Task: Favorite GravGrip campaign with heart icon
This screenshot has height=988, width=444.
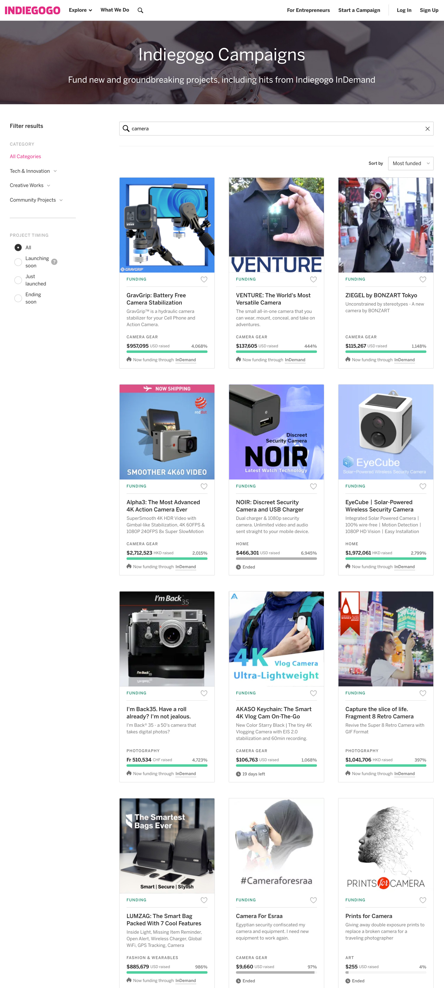Action: 204,280
